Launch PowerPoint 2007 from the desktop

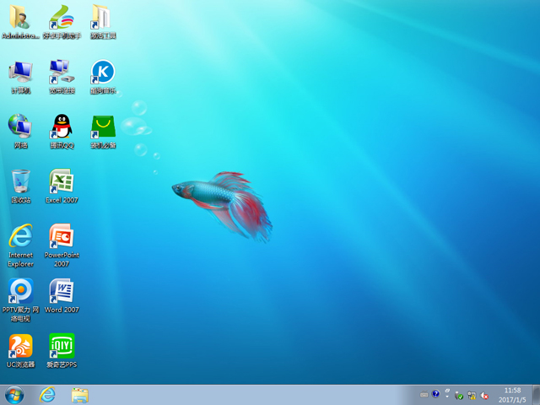[61, 237]
